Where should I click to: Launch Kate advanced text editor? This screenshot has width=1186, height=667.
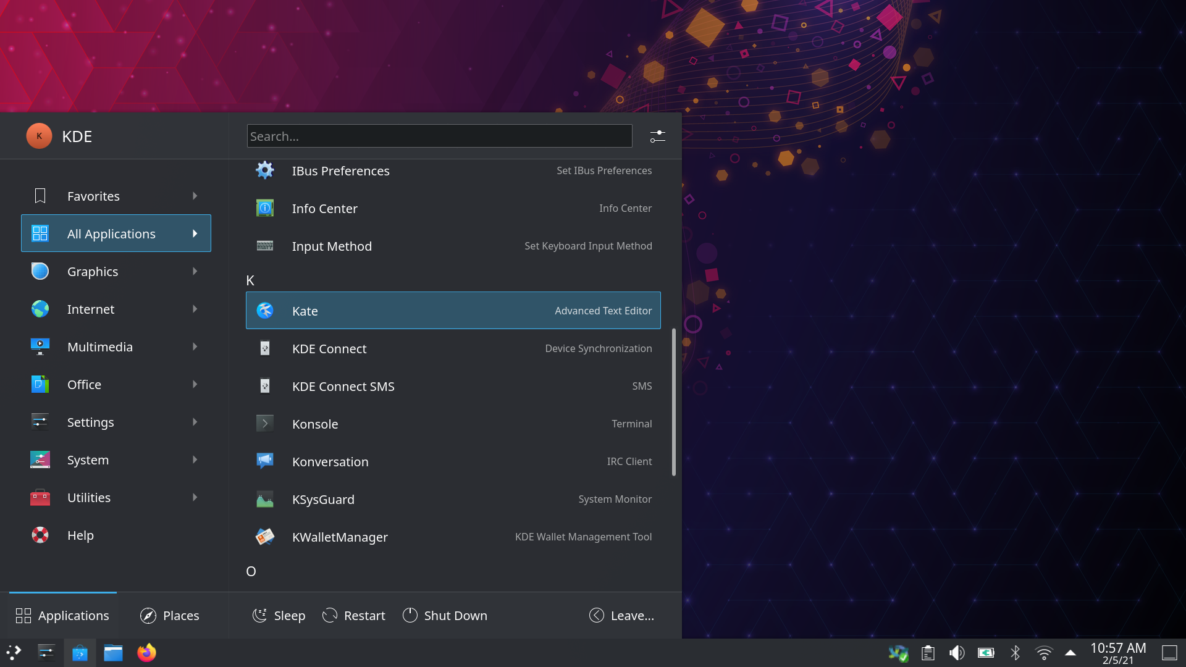pos(453,311)
